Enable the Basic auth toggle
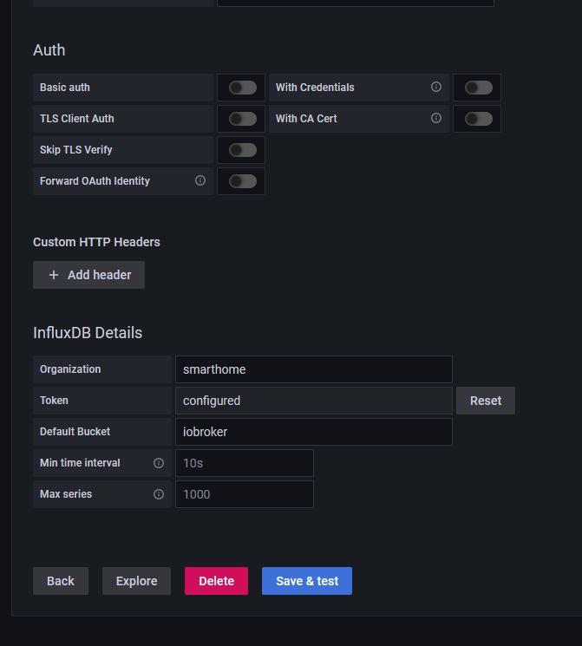 point(242,88)
